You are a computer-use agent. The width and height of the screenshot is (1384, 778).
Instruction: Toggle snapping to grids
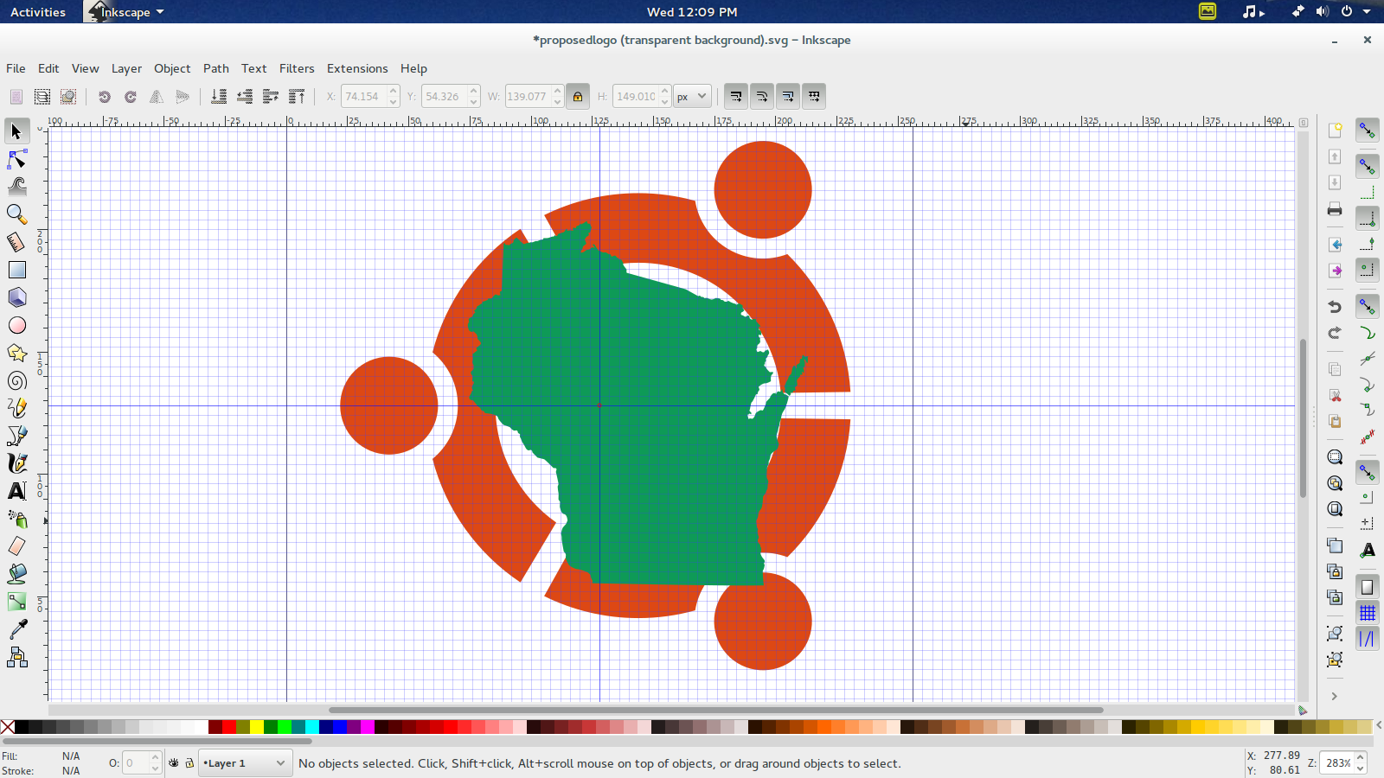1367,613
